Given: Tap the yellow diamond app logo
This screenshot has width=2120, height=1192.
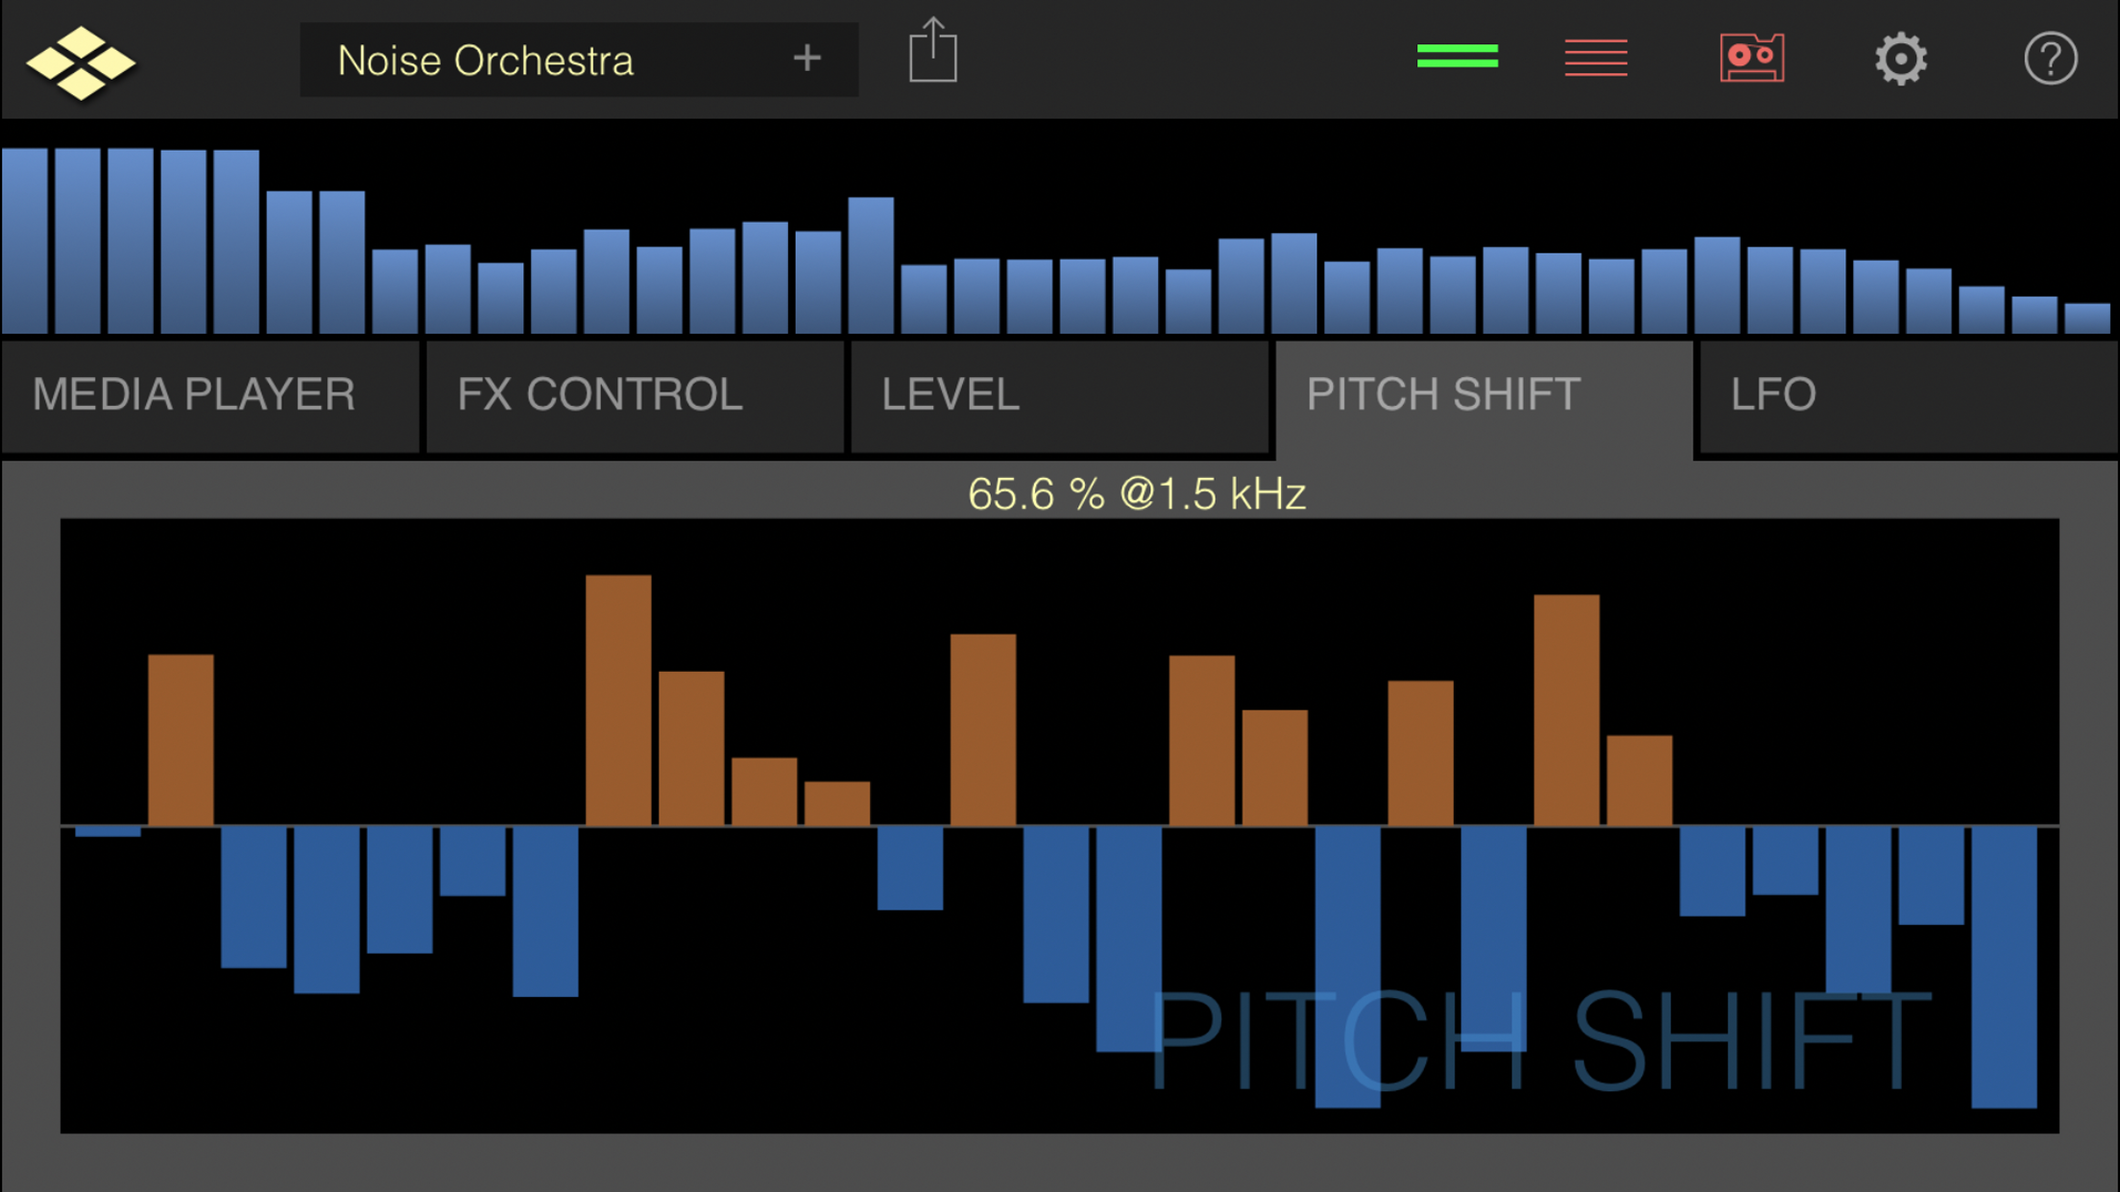Looking at the screenshot, I should [81, 62].
